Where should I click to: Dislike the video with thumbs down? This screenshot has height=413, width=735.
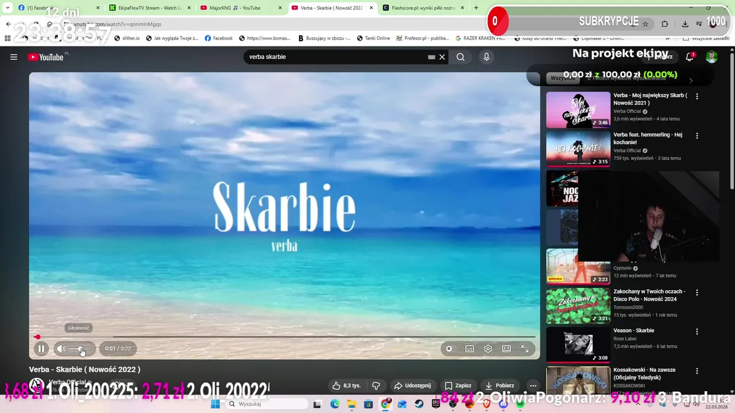click(x=376, y=385)
